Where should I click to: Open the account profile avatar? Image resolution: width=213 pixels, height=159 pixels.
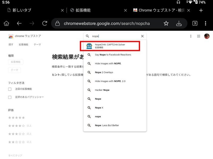coord(207,36)
